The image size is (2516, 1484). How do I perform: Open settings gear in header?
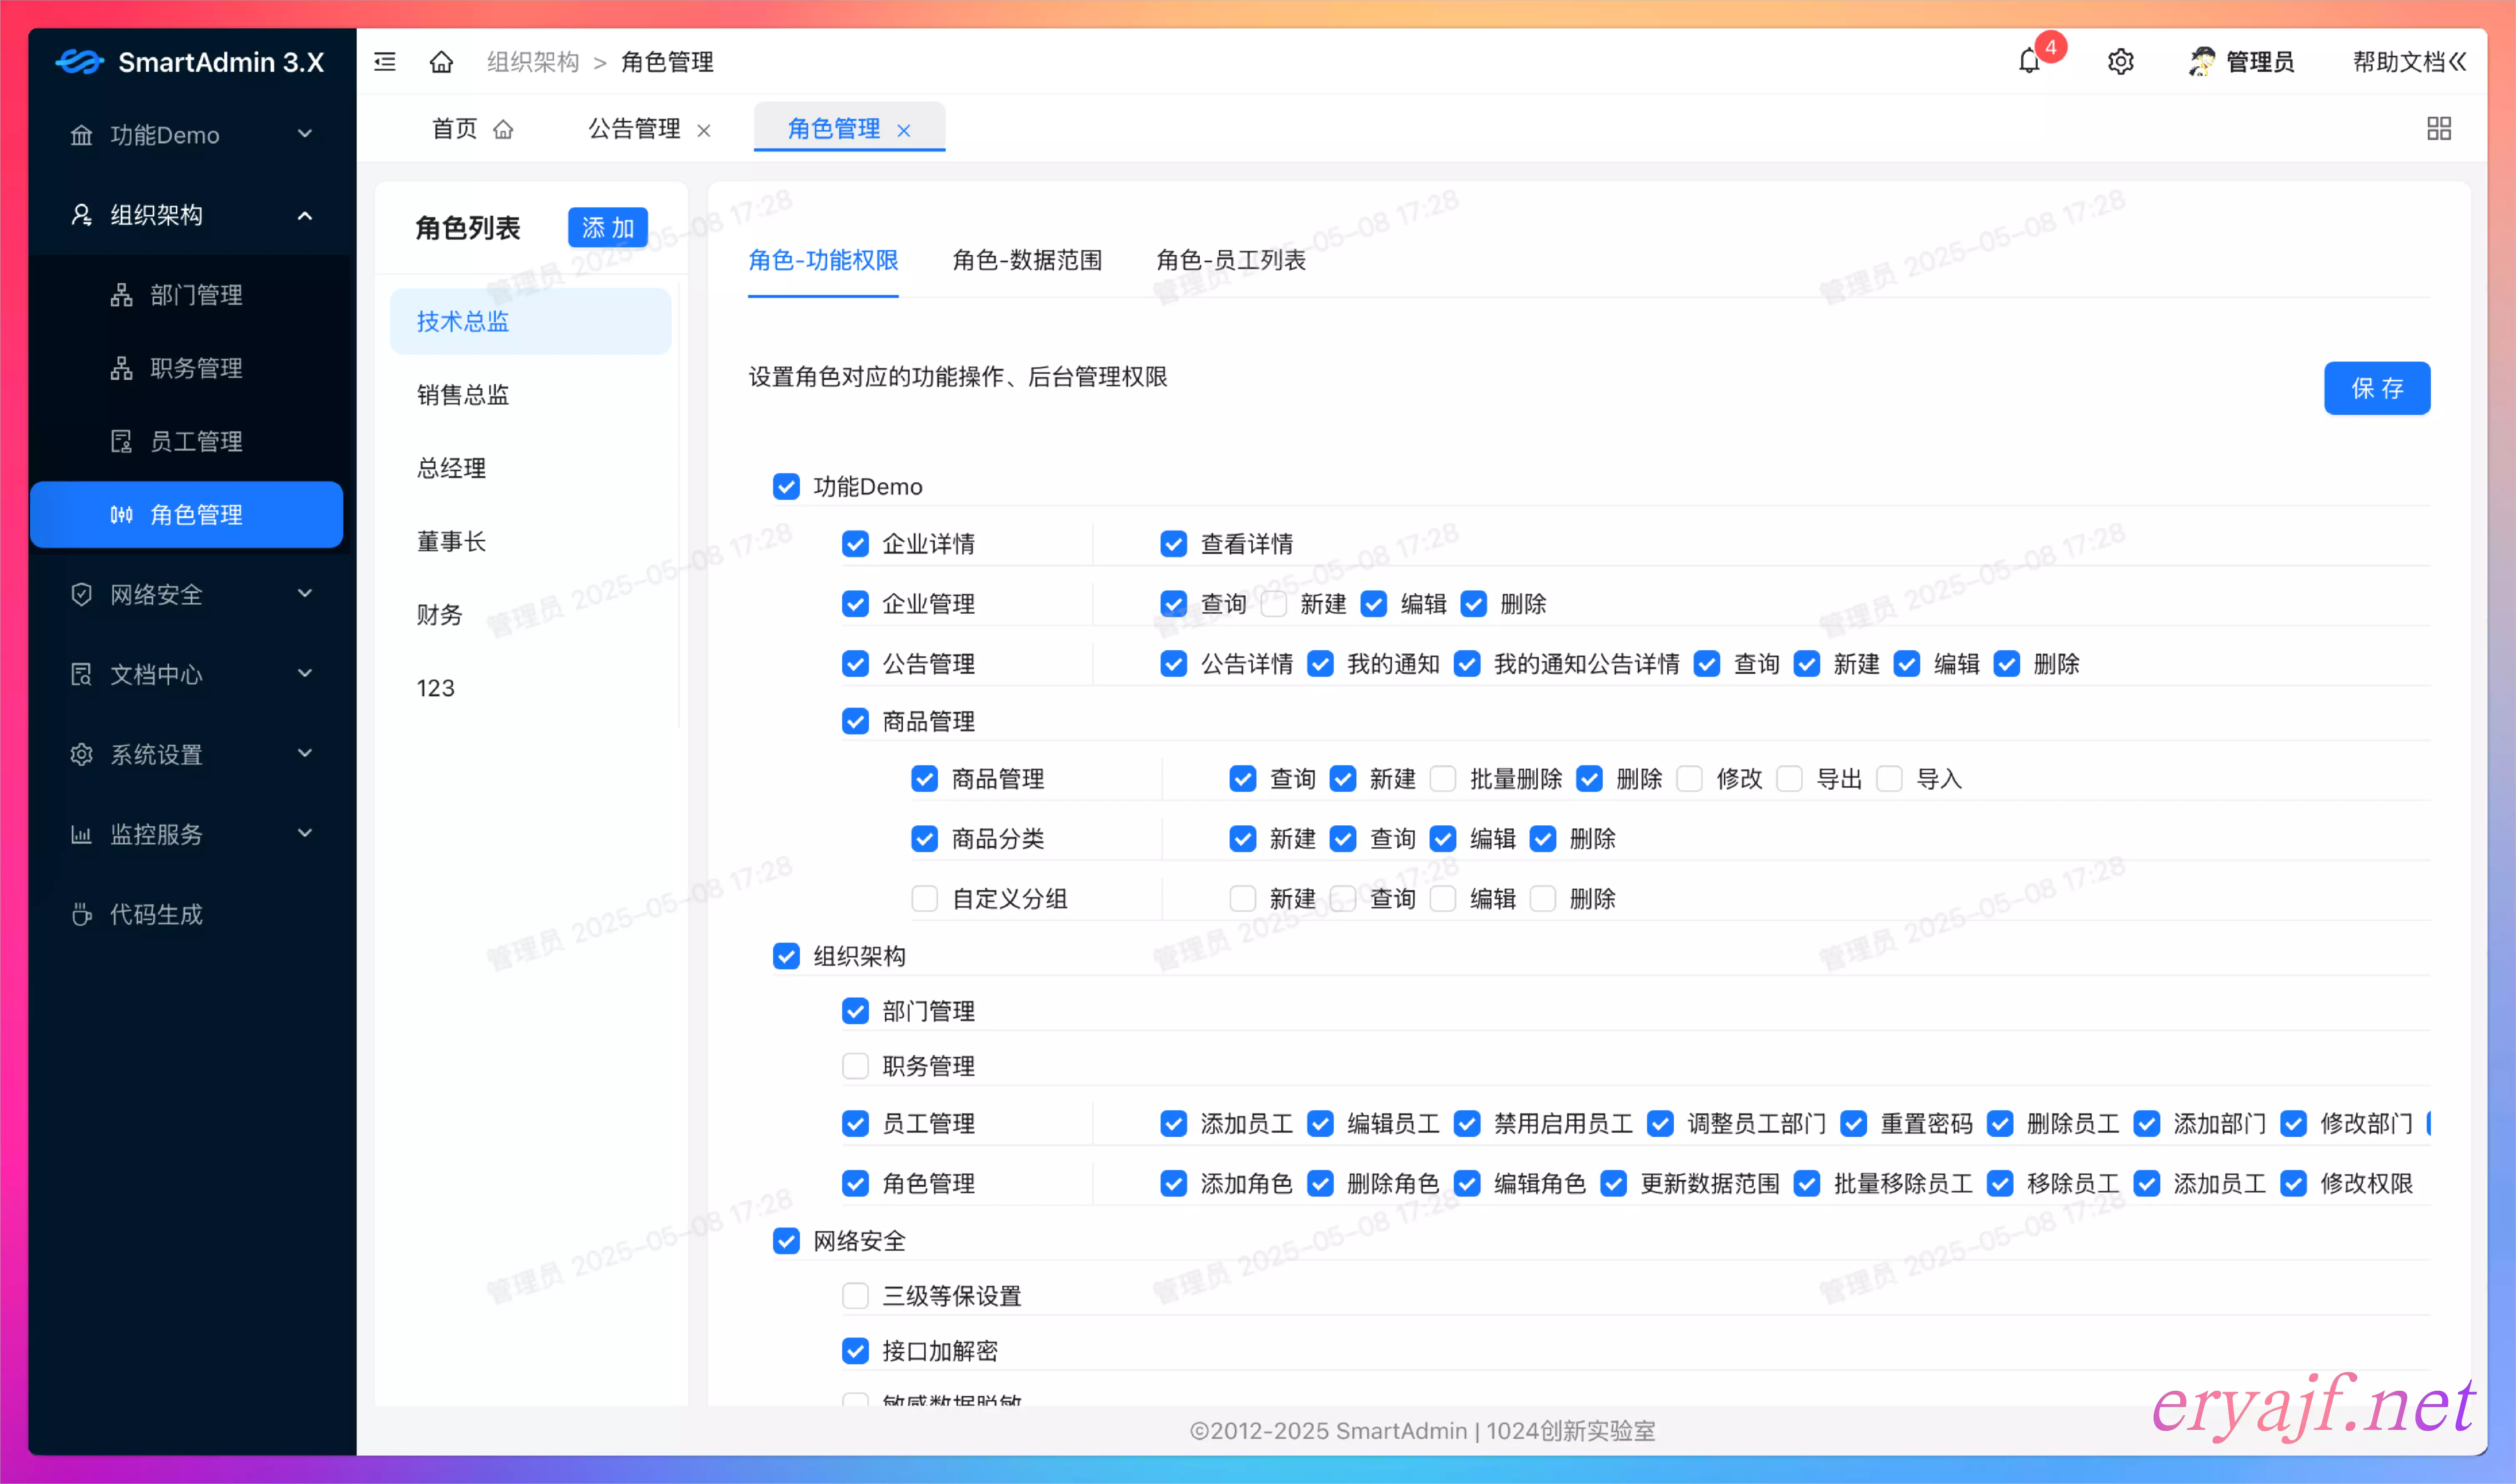[x=2120, y=62]
